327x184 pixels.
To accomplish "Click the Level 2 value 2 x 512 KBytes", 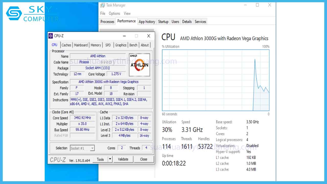I will 124,130.
